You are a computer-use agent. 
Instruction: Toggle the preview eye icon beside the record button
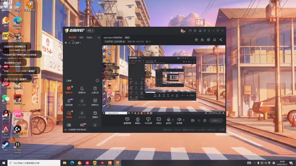pyautogui.click(x=199, y=121)
